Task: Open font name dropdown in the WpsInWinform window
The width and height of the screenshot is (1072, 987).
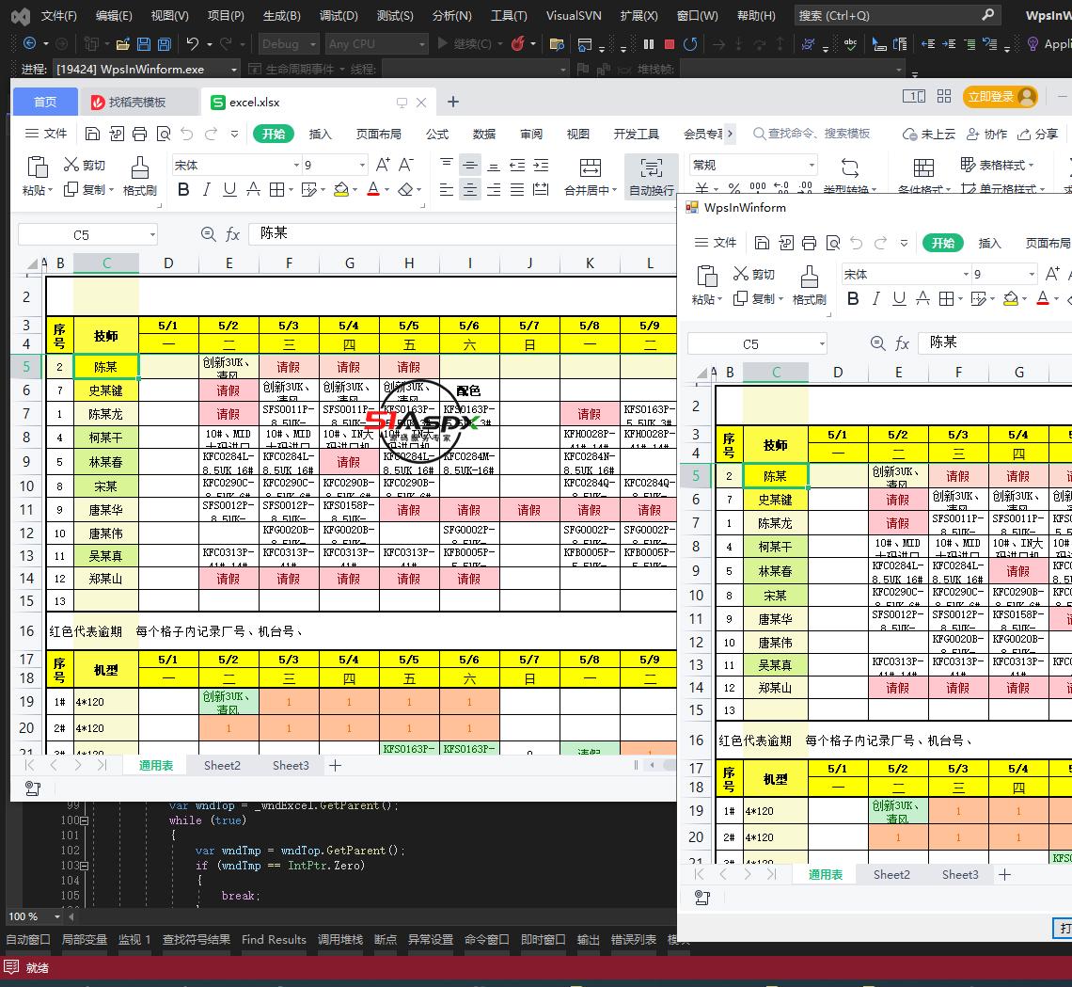Action: [966, 275]
